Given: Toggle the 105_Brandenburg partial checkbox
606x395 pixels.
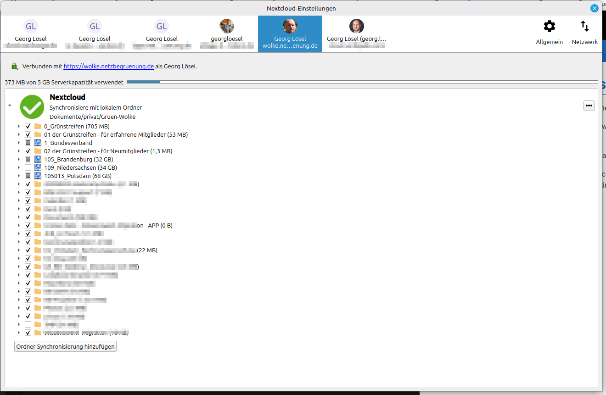Looking at the screenshot, I should point(28,159).
